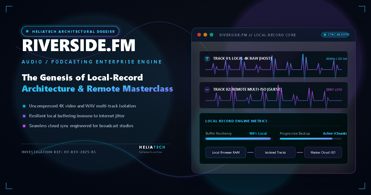
Task: Click the Progressive Backup progress bar
Action: [311, 139]
